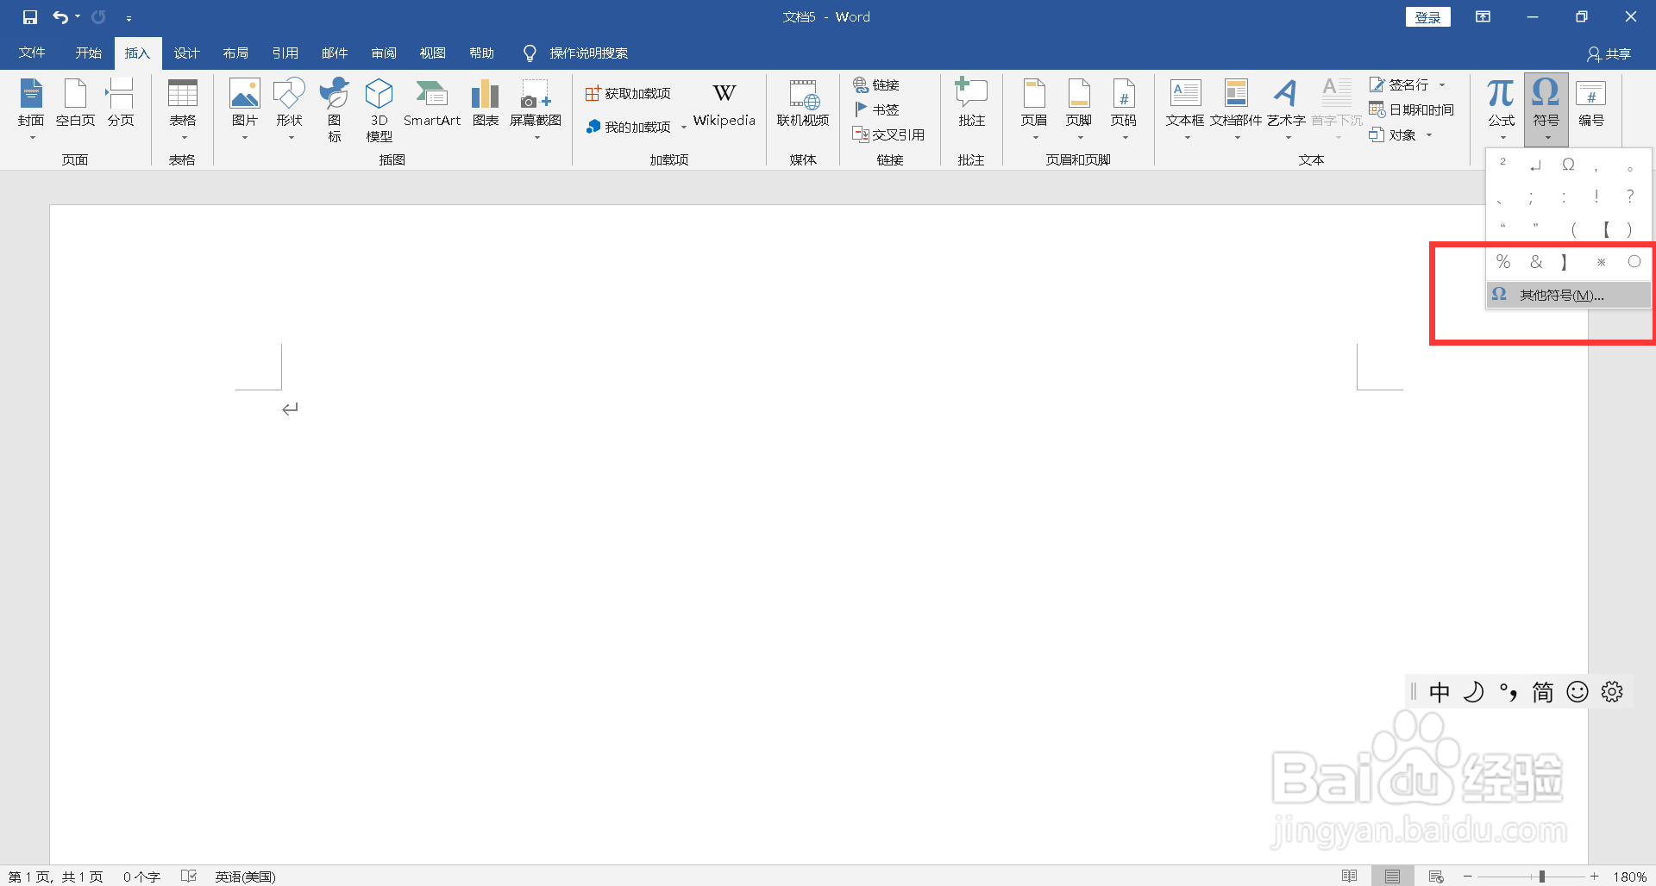Viewport: 1656px width, 886px height.
Task: Open ribbon display options button
Action: [1483, 17]
